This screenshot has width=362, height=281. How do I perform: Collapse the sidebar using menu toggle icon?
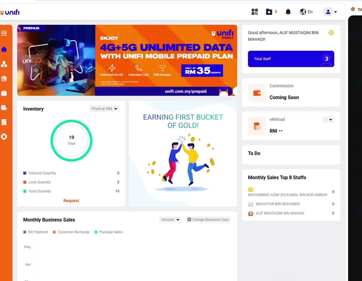pos(4,33)
